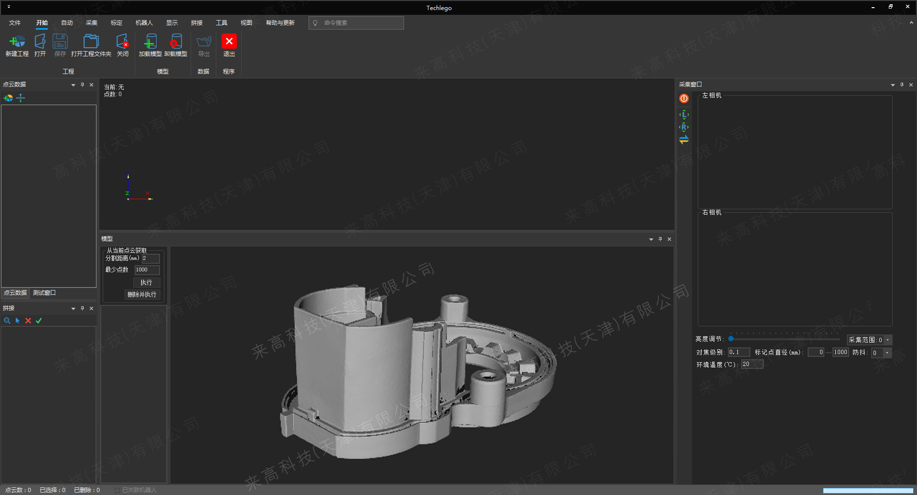Click the 亮度调节 brightness slider handle

click(731, 339)
